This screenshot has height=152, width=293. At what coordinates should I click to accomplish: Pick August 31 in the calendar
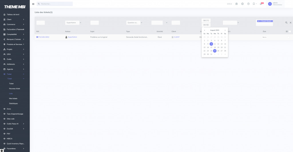(211, 54)
